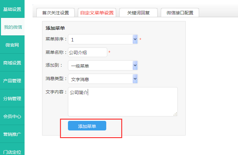Image resolution: width=238 pixels, height=155 pixels.
Task: Open the 微信接口配置 tab
Action: pyautogui.click(x=180, y=13)
